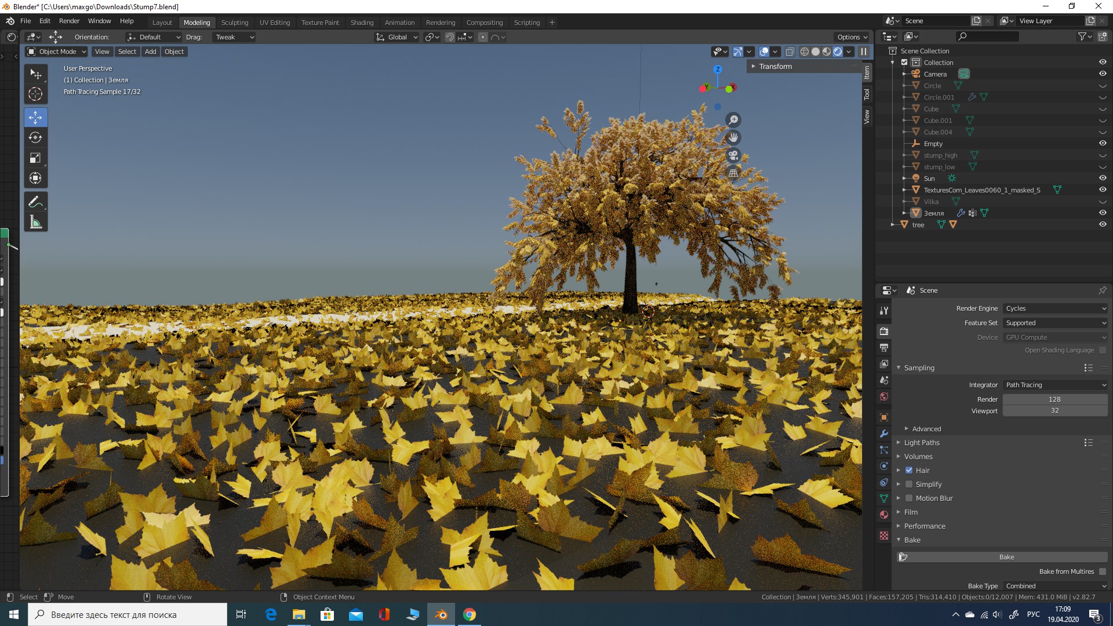Screen dimensions: 1113x626
Task: Show the hidden Cube.001 object
Action: (1103, 120)
